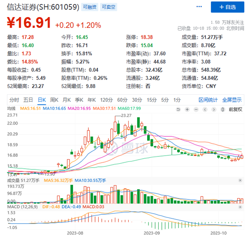248x239 pixels.
Task: Zoom out chart with minus icon
Action: (x=196, y=109)
